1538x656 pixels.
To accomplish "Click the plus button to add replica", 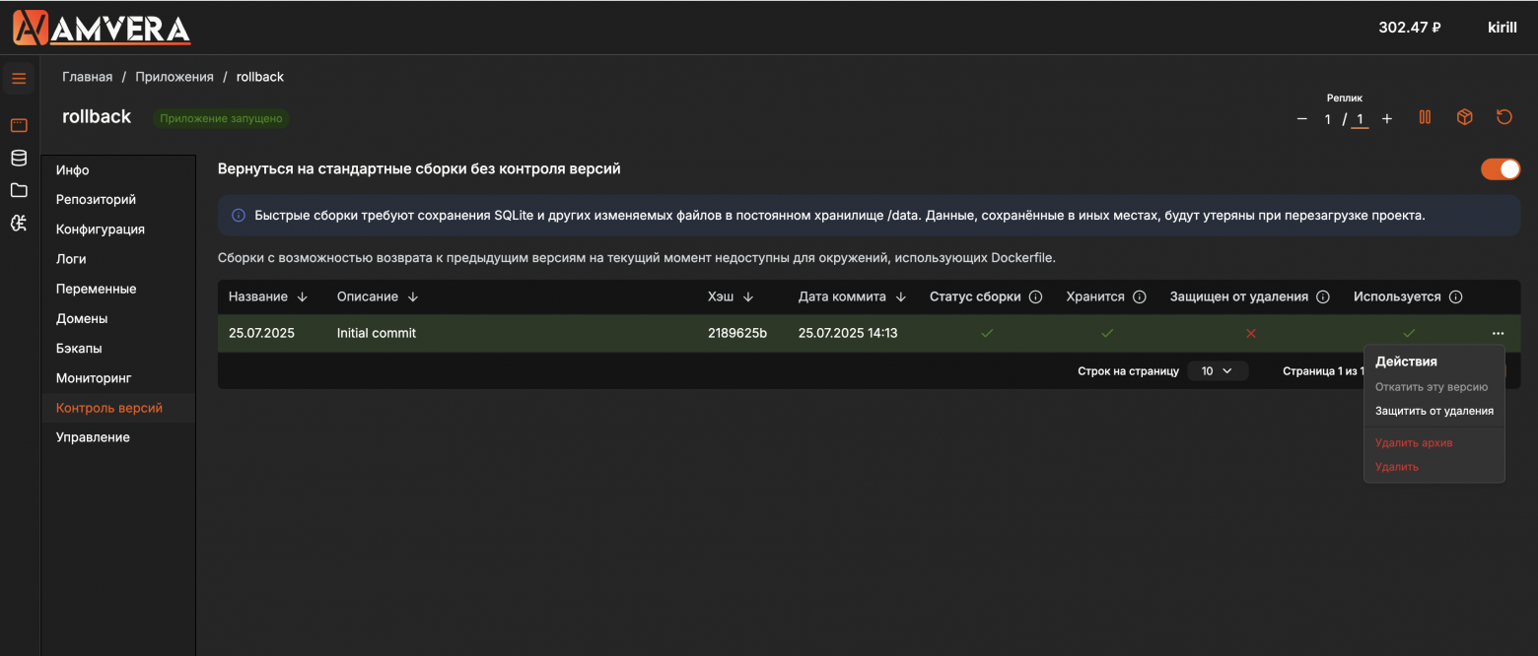I will coord(1386,119).
